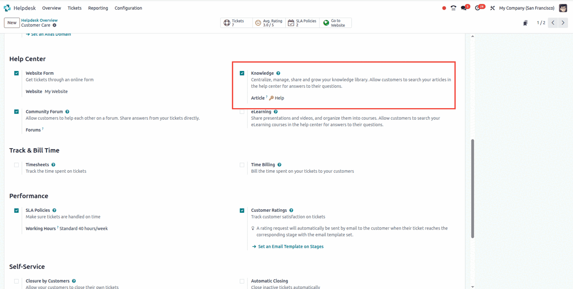Open the Reporting menu
The width and height of the screenshot is (573, 289).
click(x=98, y=8)
